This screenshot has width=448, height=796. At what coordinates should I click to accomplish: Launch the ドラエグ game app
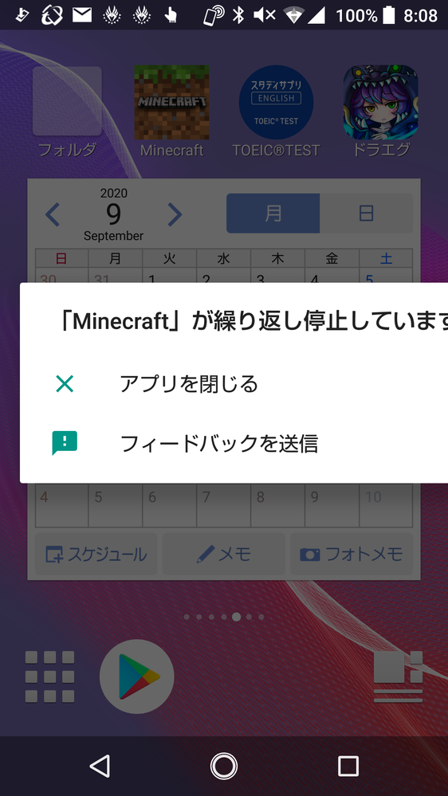(x=380, y=102)
